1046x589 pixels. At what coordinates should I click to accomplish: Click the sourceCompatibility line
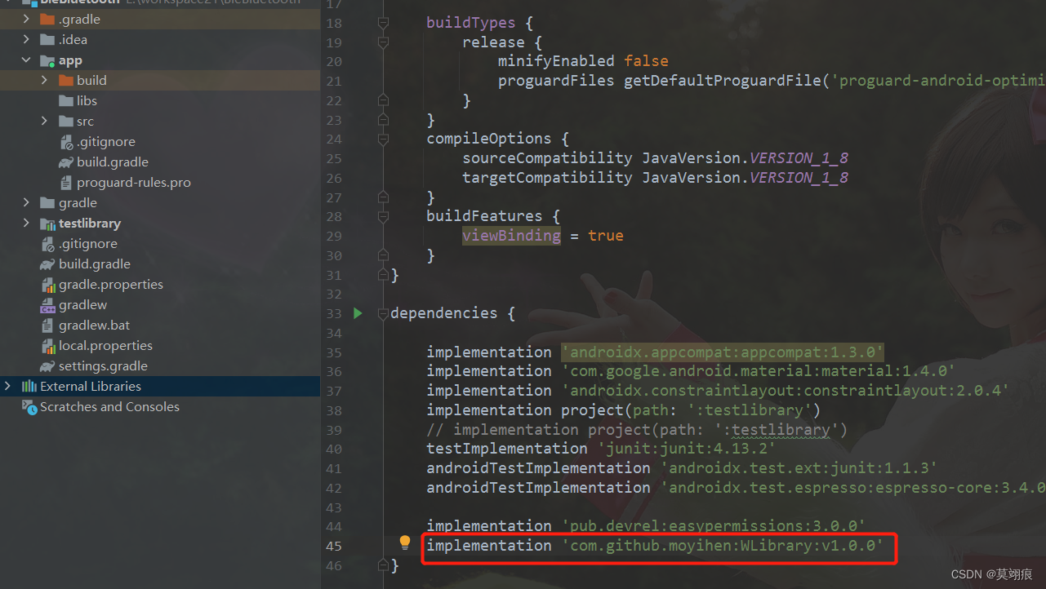pyautogui.click(x=656, y=157)
